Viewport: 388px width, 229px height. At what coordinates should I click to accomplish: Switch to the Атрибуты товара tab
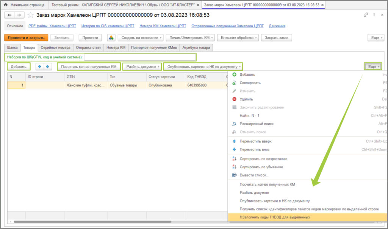(196, 47)
